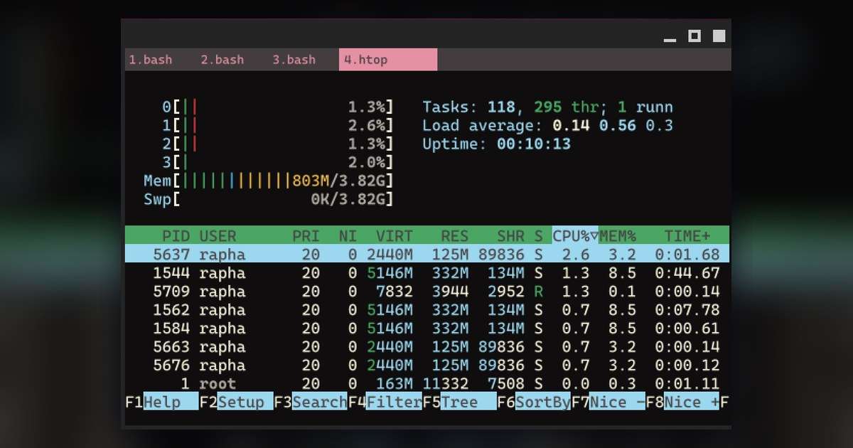853x448 pixels.
Task: Click the CPU 0 usage meter
Action: pyautogui.click(x=278, y=107)
